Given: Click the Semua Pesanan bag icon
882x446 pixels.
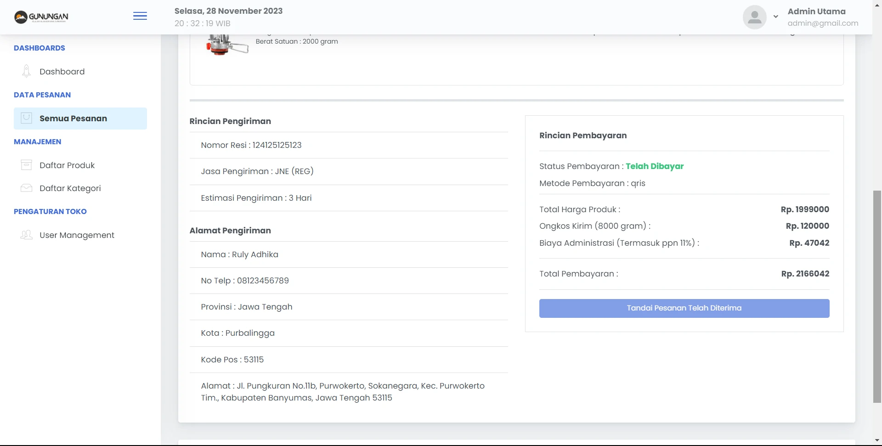Looking at the screenshot, I should pos(27,118).
